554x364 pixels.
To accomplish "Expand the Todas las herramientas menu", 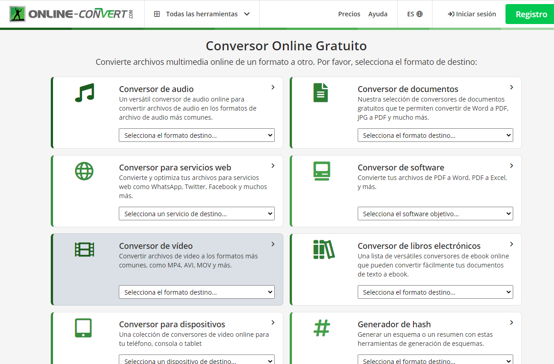I will 202,14.
